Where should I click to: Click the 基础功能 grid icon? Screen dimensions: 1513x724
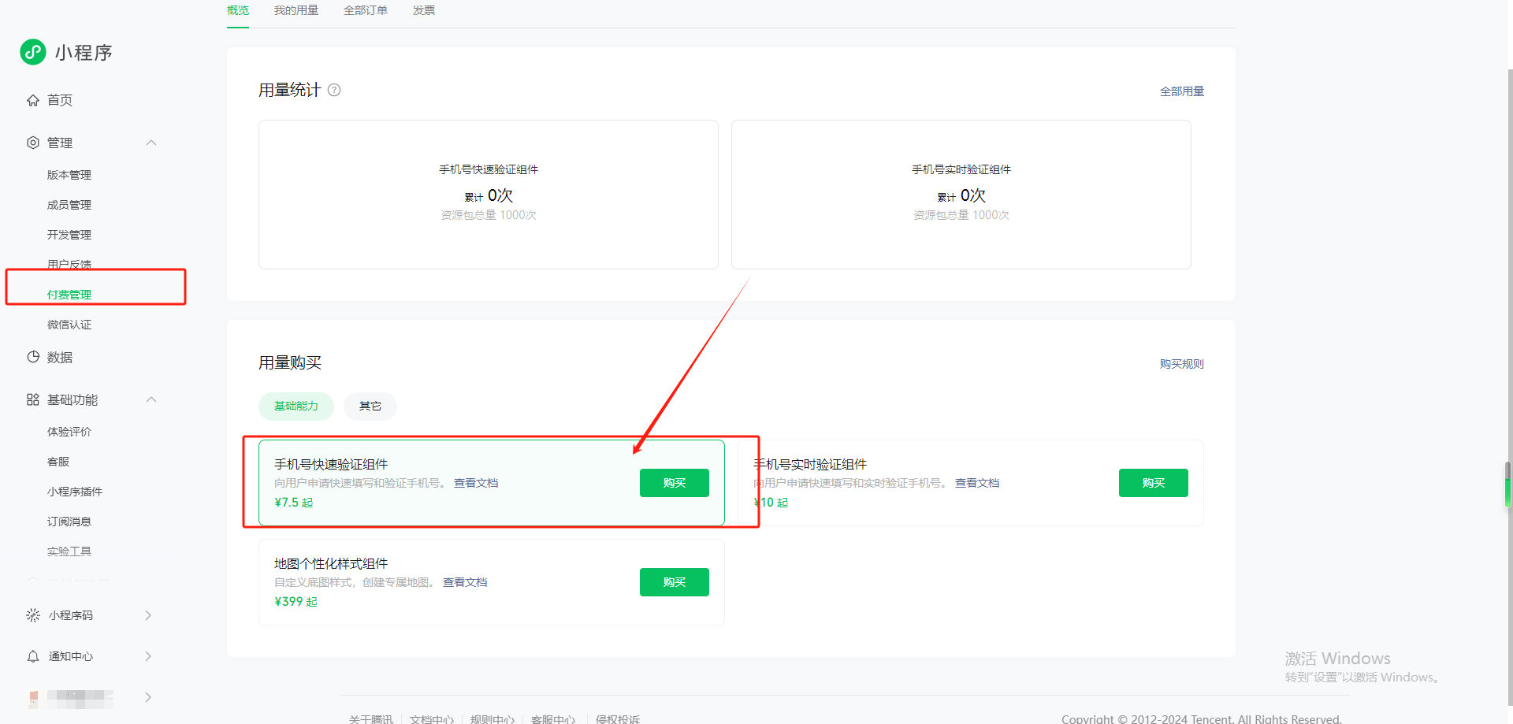pos(33,399)
